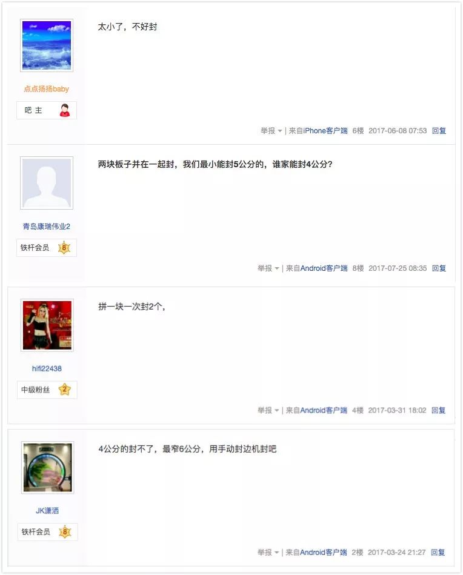Visit username 点点扬扬baby profile
This screenshot has height=575, width=463.
coord(46,88)
